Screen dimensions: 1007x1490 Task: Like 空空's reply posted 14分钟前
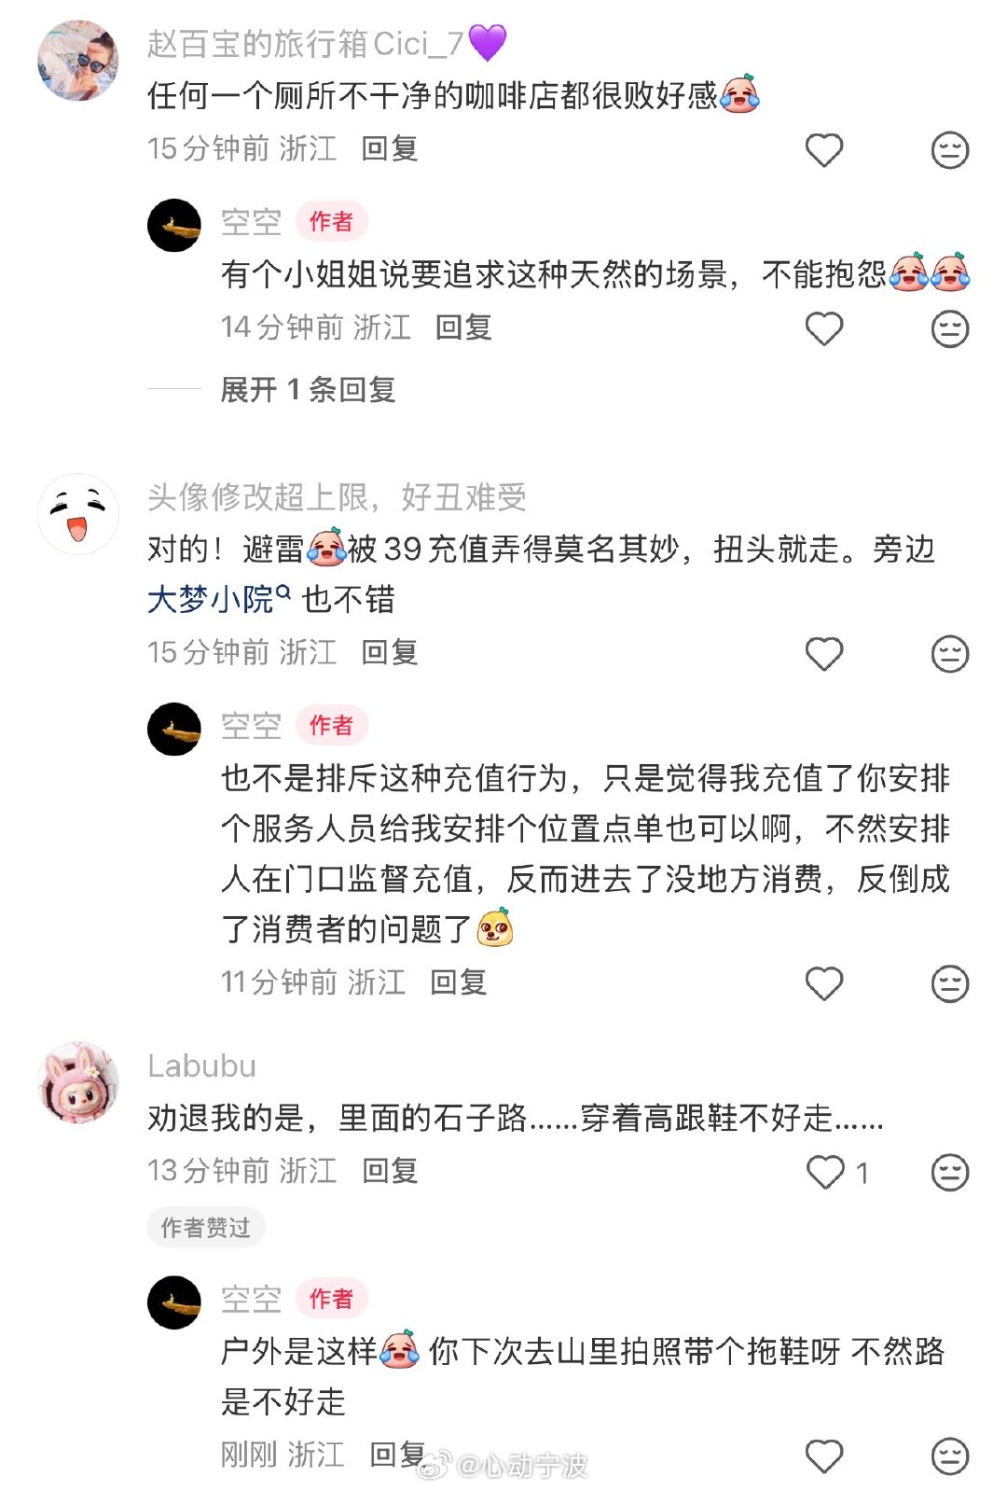coord(823,328)
